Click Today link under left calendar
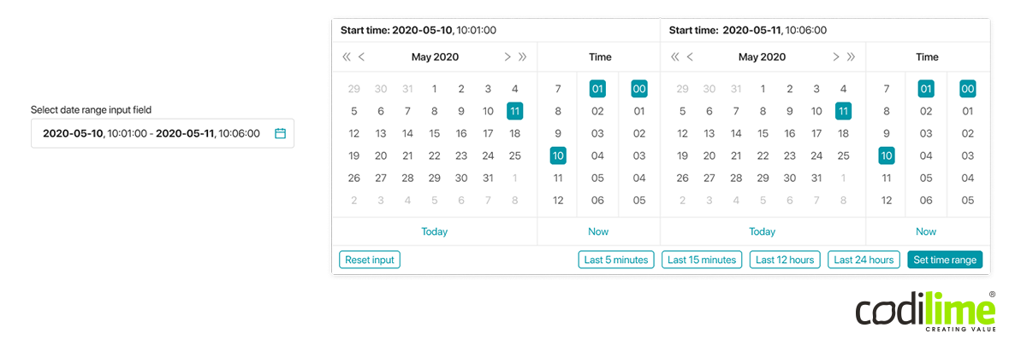Viewport: 1027px width, 363px height. click(x=434, y=231)
